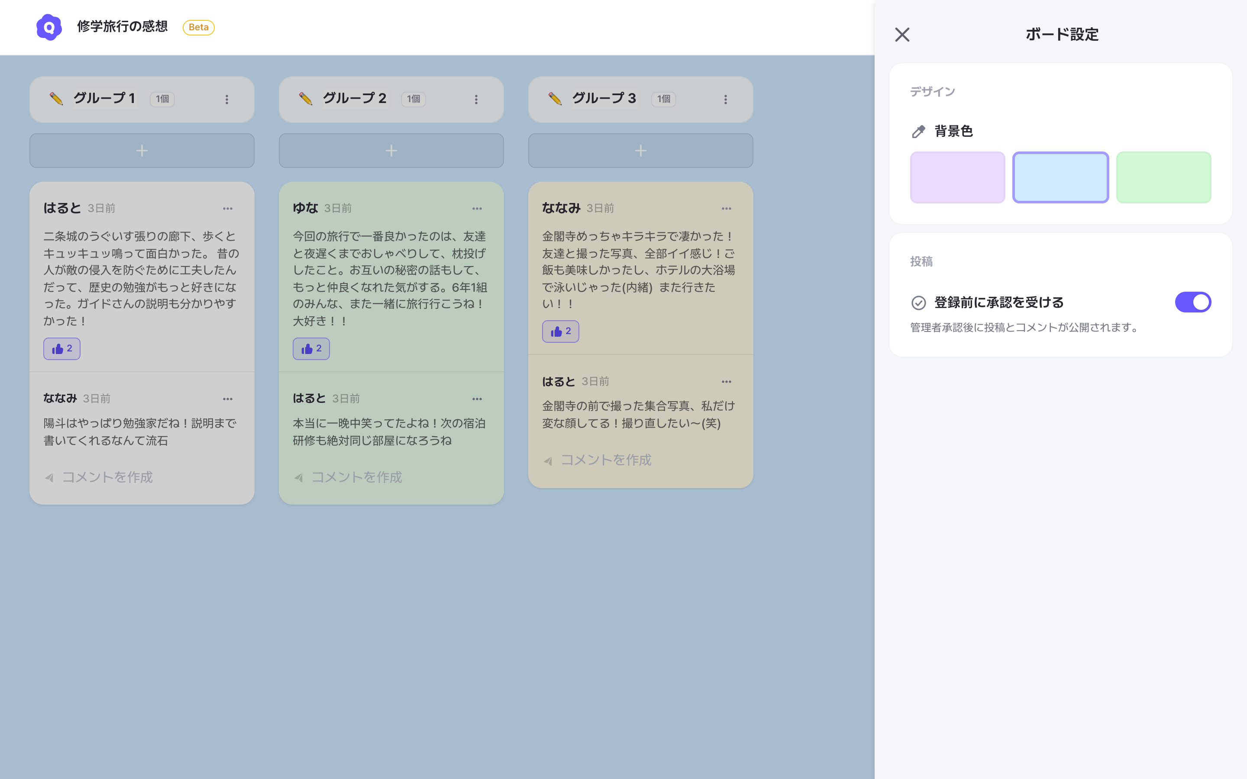Close the ボード設定 panel
This screenshot has height=779, width=1247.
pos(902,35)
